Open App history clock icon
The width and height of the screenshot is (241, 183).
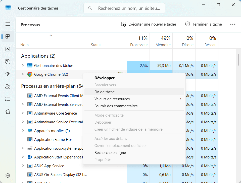click(x=8, y=62)
